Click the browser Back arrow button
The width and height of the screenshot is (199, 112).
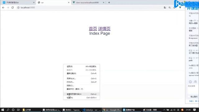click(x=3, y=7)
